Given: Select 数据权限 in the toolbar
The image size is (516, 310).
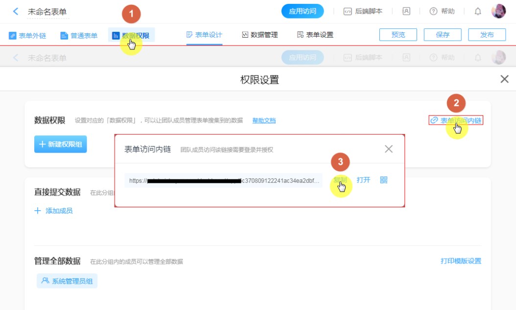Looking at the screenshot, I should coord(131,35).
